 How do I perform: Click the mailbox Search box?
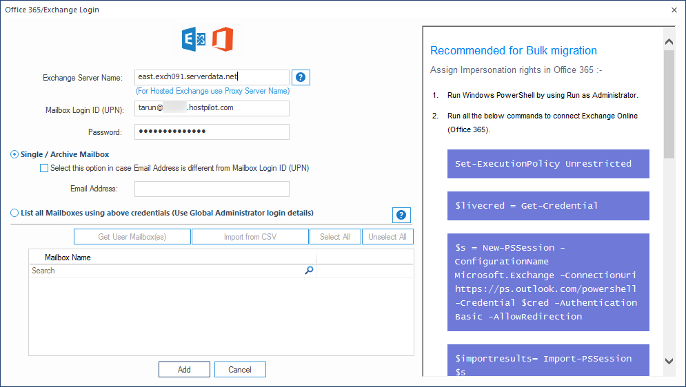[x=173, y=271]
